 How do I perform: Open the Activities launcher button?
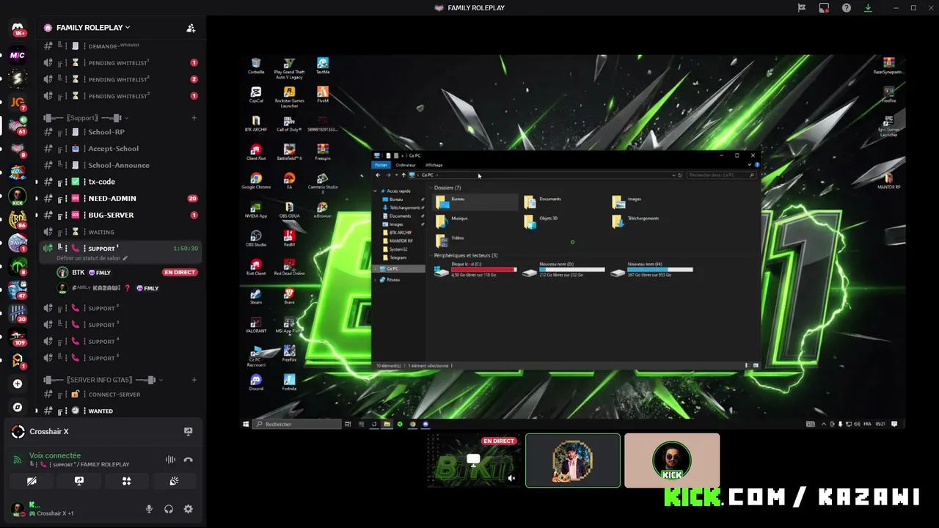point(126,481)
